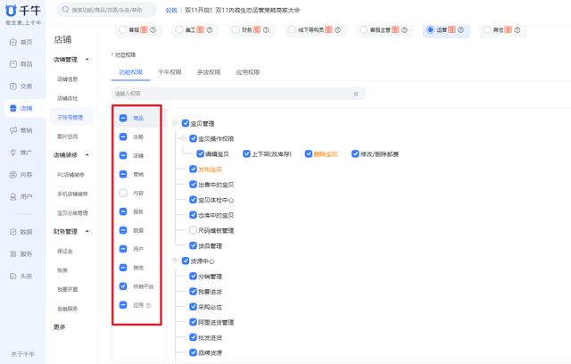Collapse the 宝贝管理 tree node
The height and width of the screenshot is (364, 571).
click(175, 123)
